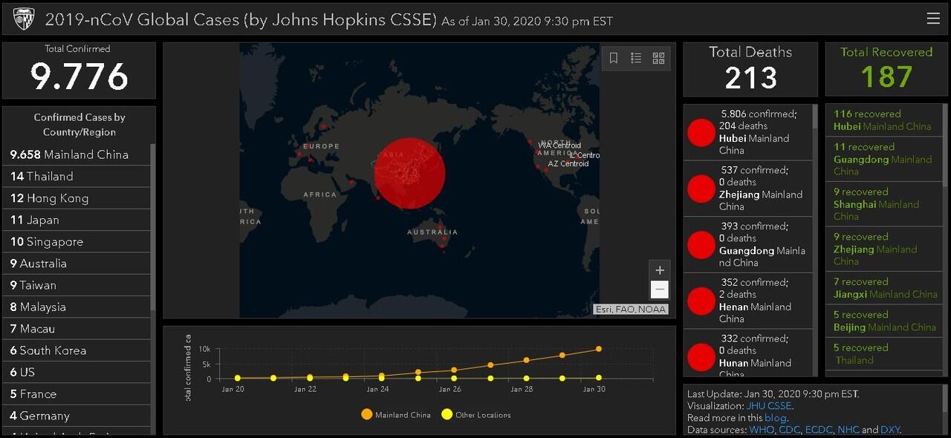Open the CDC data source link
Screen dimensions: 951x438
pyautogui.click(x=789, y=430)
